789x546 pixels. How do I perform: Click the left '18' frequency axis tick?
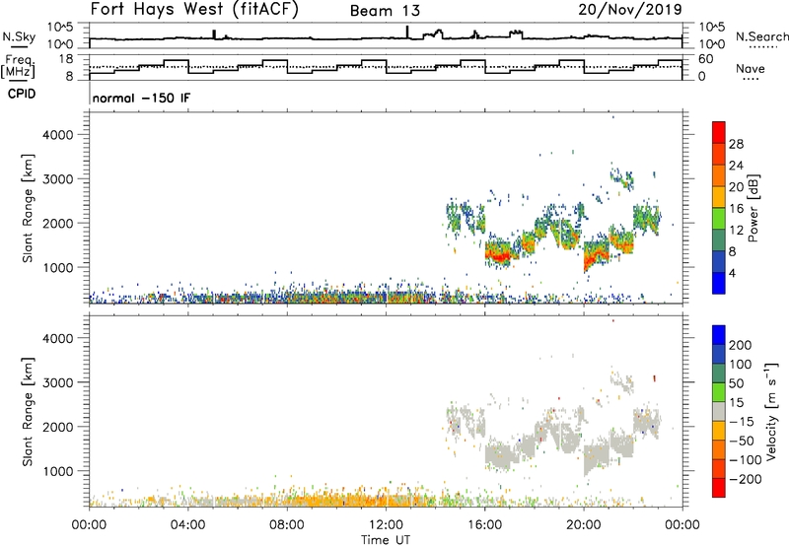[66, 59]
